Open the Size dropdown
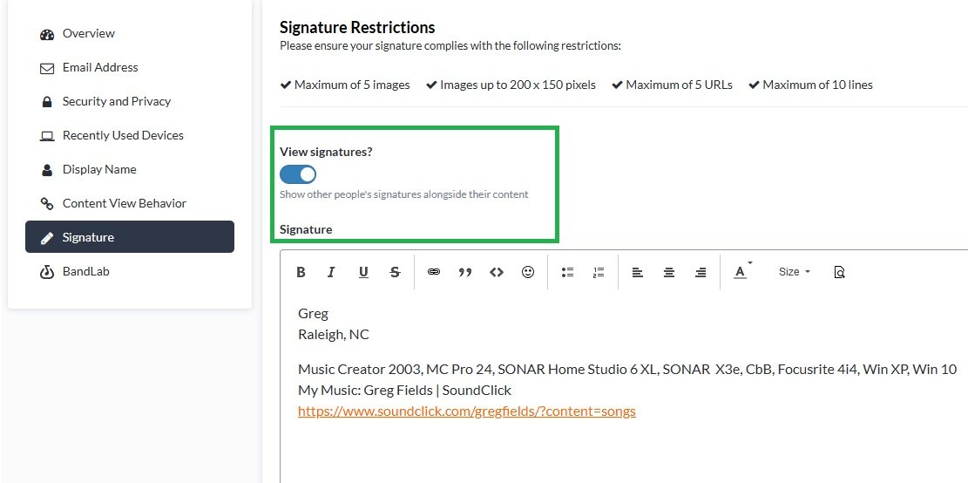Screen dimensions: 968x483 click(794, 272)
